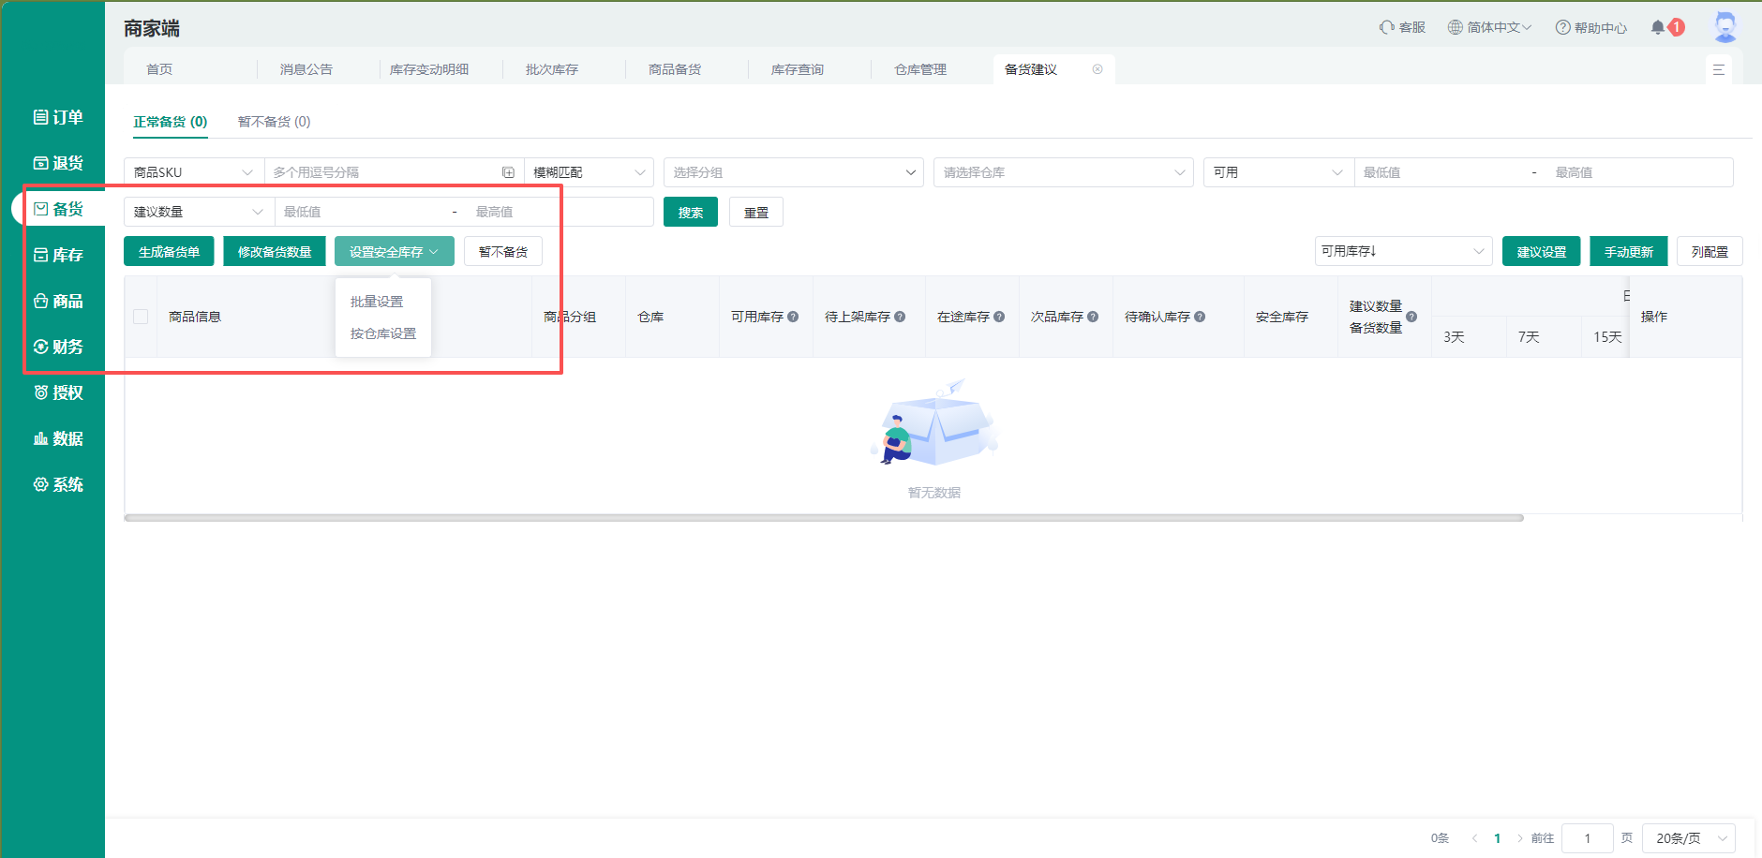This screenshot has width=1762, height=858.
Task: Open the 请选择仓库 warehouse dropdown
Action: [1062, 171]
